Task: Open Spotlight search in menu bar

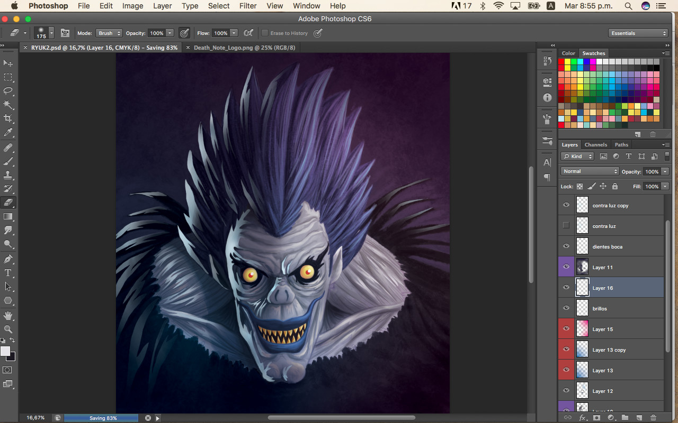Action: 628,6
